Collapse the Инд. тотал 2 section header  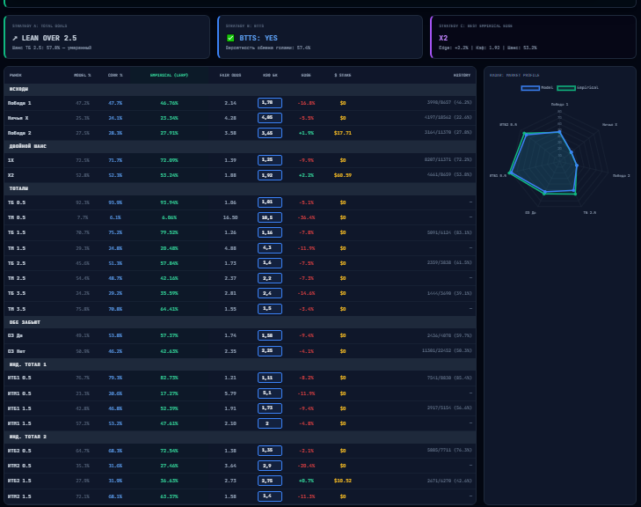[x=240, y=437]
